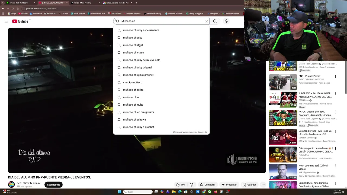The width and height of the screenshot is (347, 195).
Task: Pick suggestion 'muñeco chistoso'
Action: (161, 53)
